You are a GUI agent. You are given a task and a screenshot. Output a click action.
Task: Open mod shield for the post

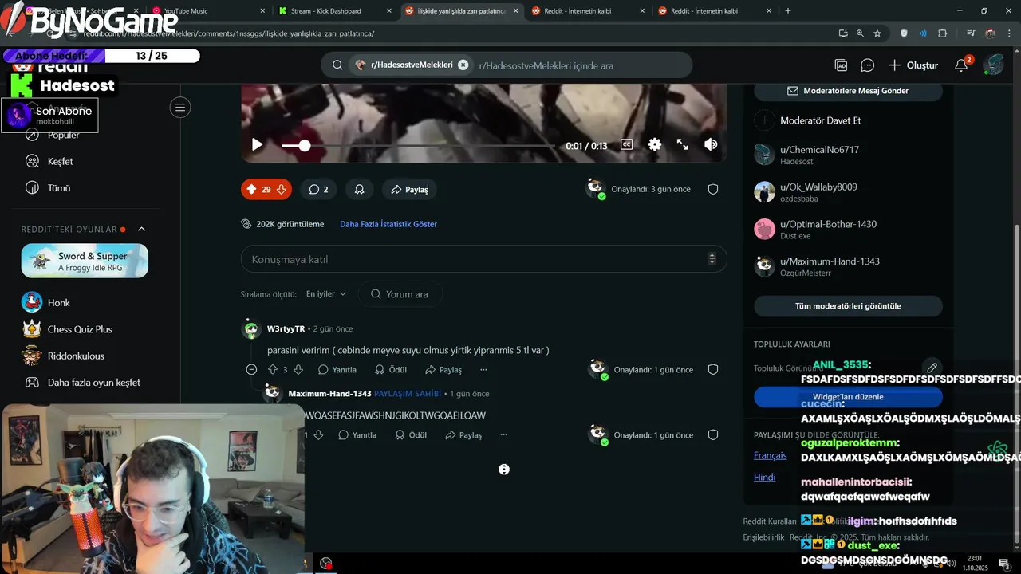pyautogui.click(x=713, y=189)
